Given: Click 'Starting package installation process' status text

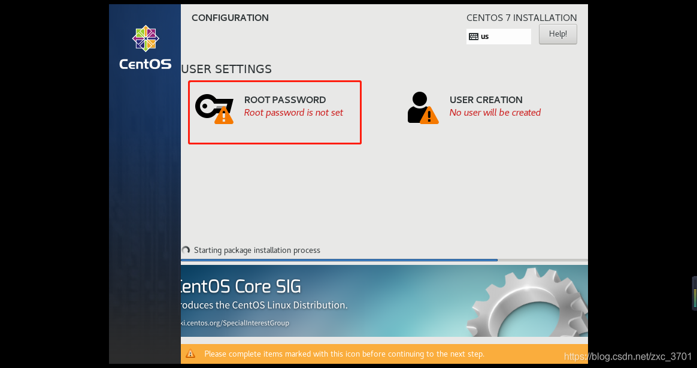Looking at the screenshot, I should click(x=257, y=250).
